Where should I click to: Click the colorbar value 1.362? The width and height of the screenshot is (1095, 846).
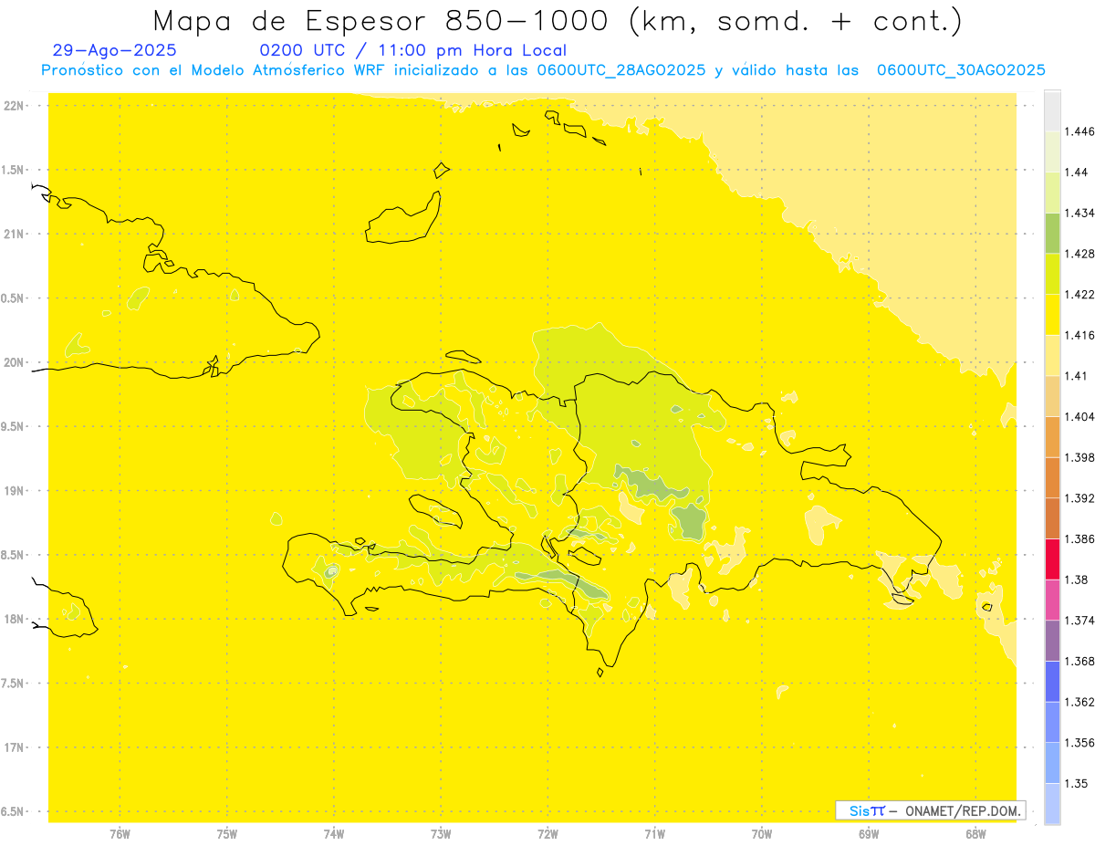pyautogui.click(x=1079, y=702)
